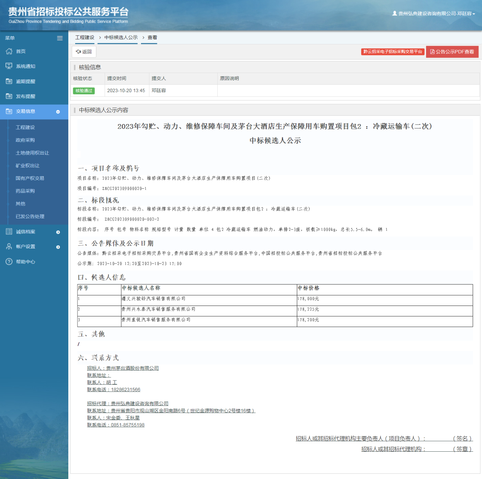The image size is (482, 479).
Task: Open 帮助中心 menu item
Action: [x=26, y=262]
